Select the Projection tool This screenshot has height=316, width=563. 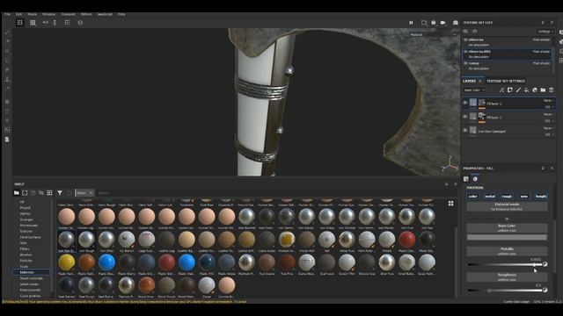pos(7,51)
